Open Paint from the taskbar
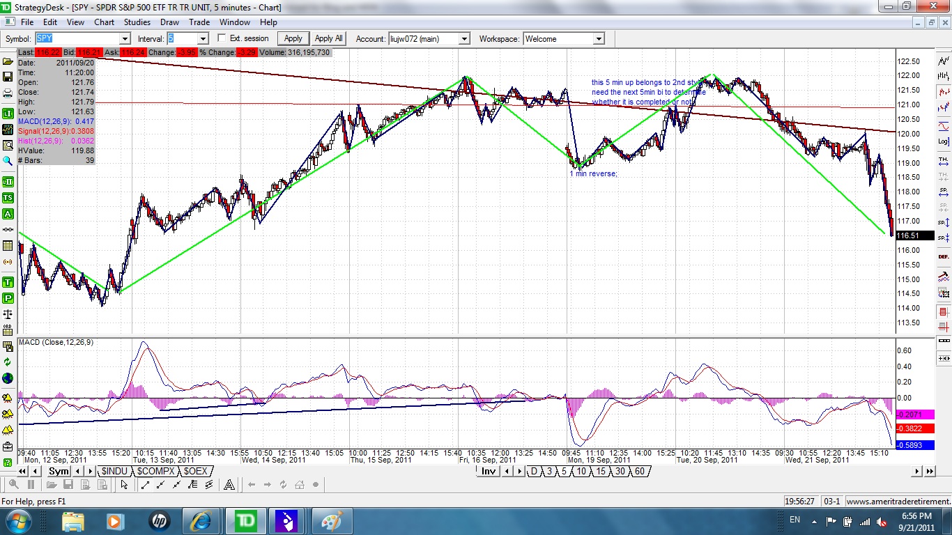Image resolution: width=952 pixels, height=535 pixels. [331, 520]
